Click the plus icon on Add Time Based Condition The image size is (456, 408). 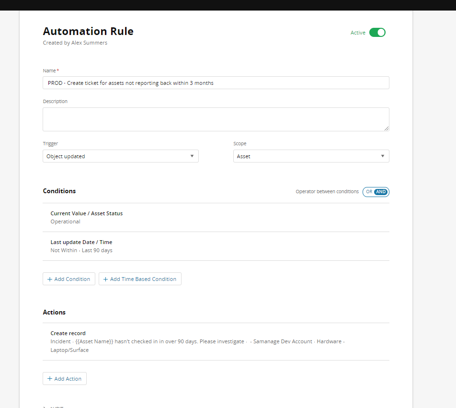point(106,279)
